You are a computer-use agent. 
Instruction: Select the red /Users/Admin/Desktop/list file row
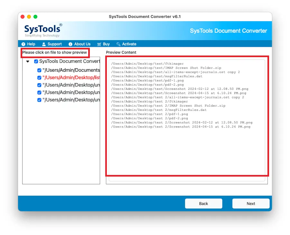[x=71, y=78]
